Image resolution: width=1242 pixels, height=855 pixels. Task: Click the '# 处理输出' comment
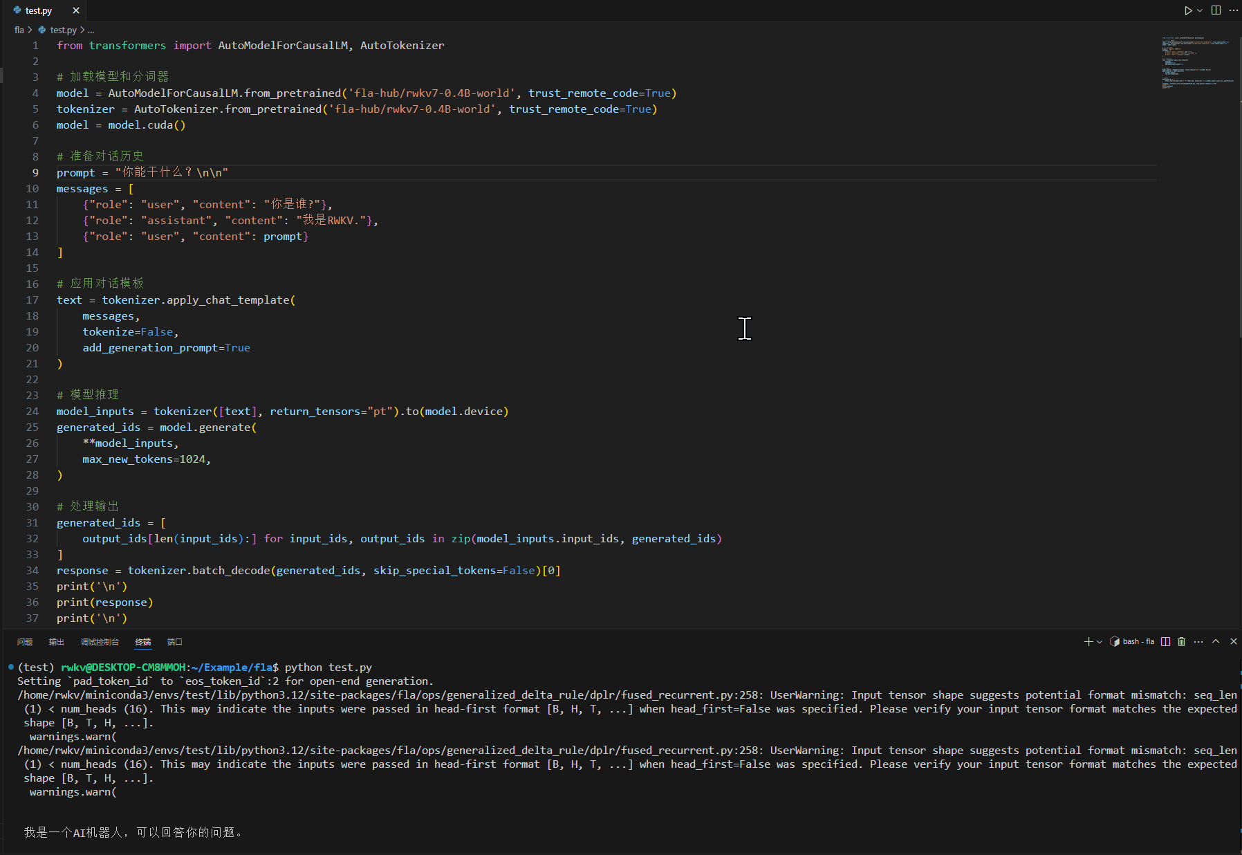coord(88,506)
